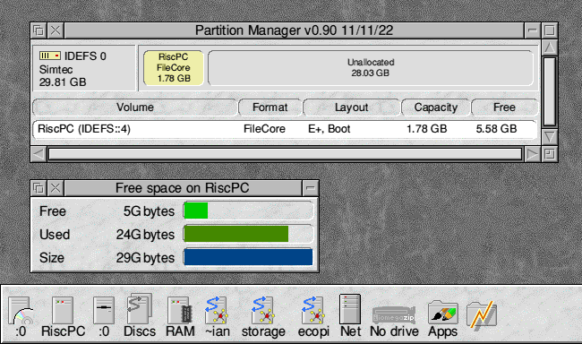Viewport: 582px width, 344px height.
Task: Select the RiscPC (IDEFS::4) volume row
Action: coord(285,129)
